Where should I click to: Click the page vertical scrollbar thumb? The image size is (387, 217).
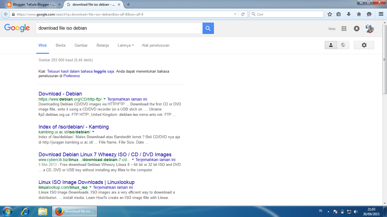384,60
